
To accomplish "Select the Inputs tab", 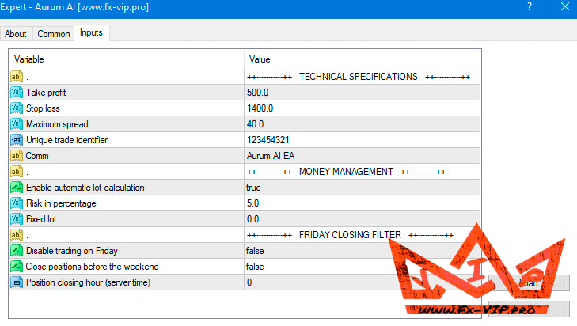I will 91,33.
